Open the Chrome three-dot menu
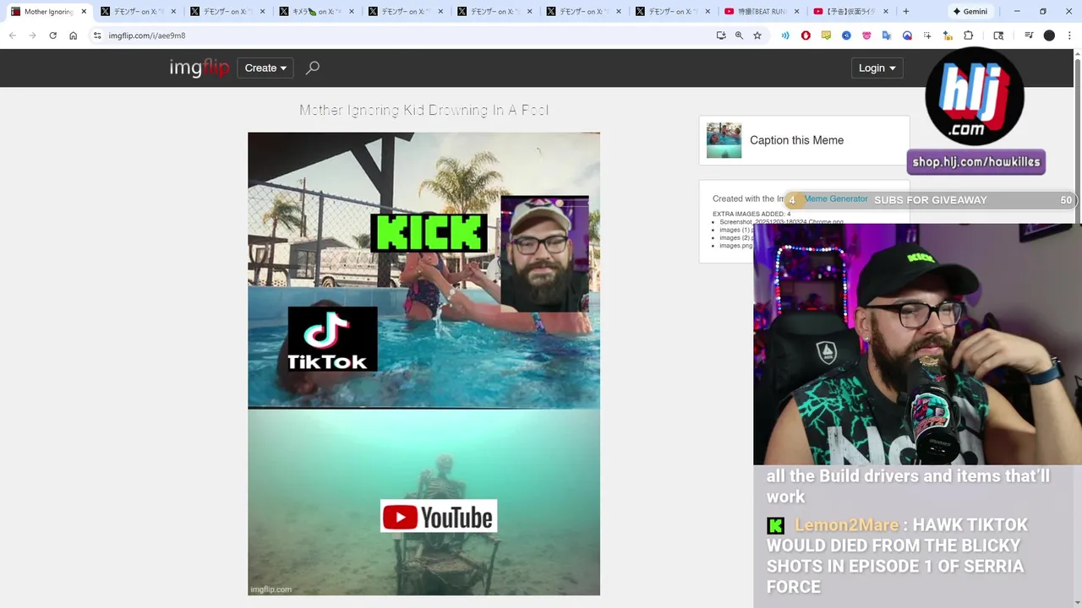This screenshot has height=608, width=1082. (1069, 35)
